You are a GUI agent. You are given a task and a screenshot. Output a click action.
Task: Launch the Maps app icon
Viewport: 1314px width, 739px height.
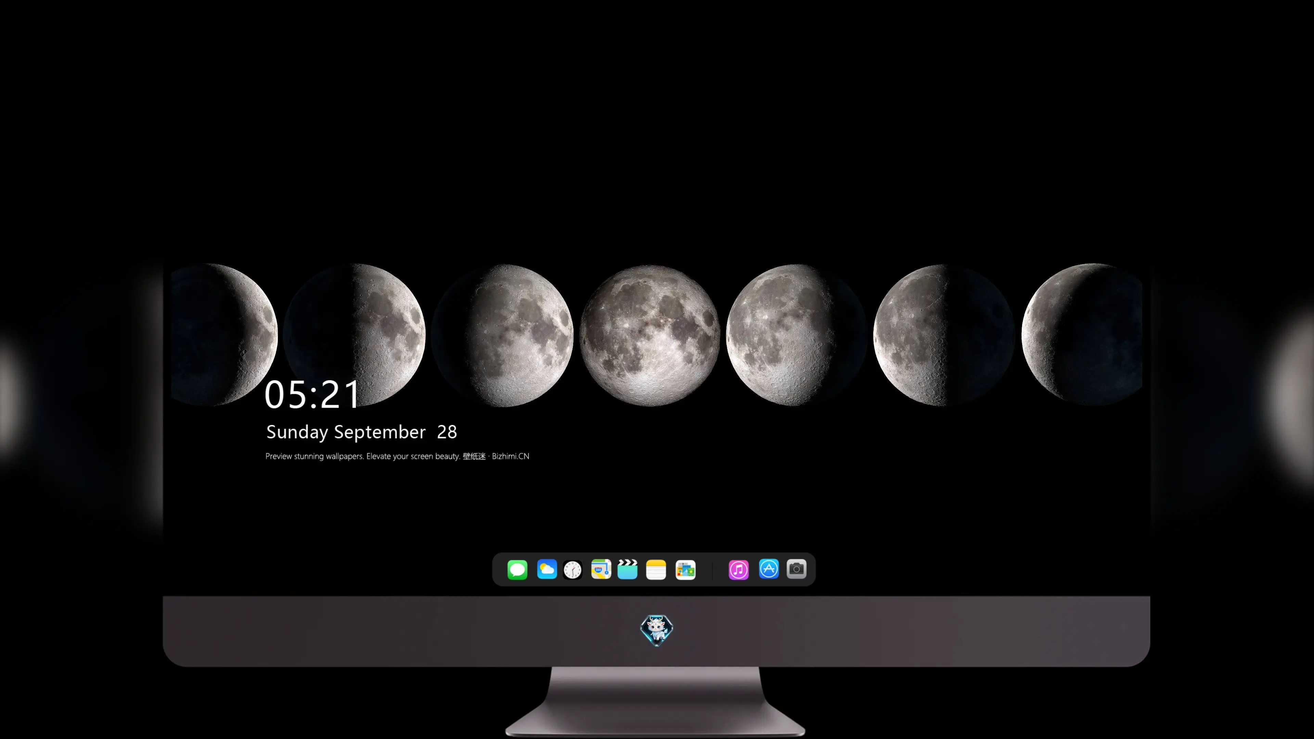coord(602,569)
